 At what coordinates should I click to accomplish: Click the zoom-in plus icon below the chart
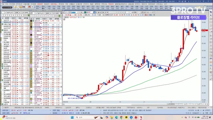click(205, 104)
